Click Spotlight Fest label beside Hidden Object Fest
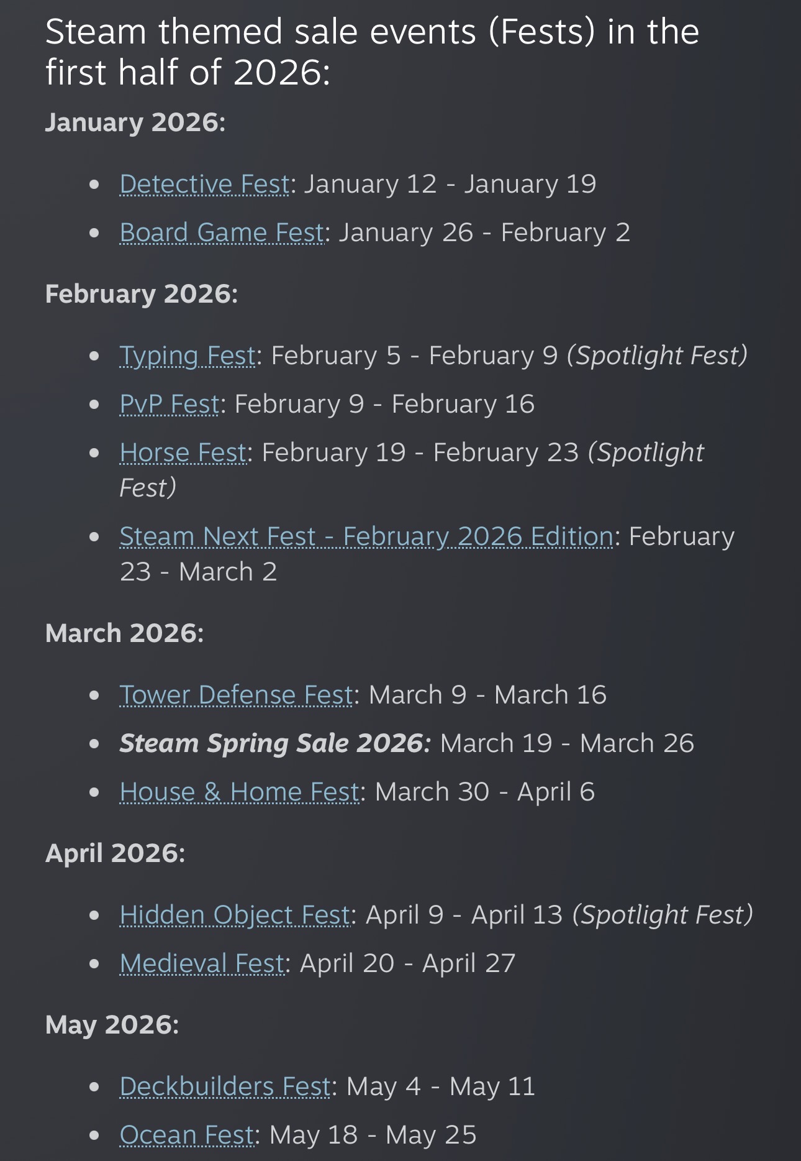Image resolution: width=801 pixels, height=1161 pixels. point(662,915)
